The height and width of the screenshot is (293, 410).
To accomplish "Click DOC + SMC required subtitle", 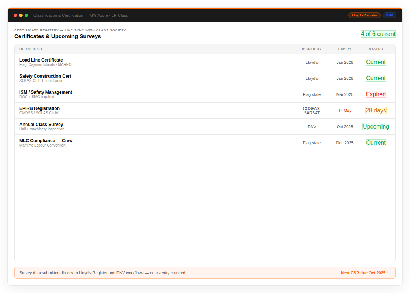I will click(x=37, y=97).
